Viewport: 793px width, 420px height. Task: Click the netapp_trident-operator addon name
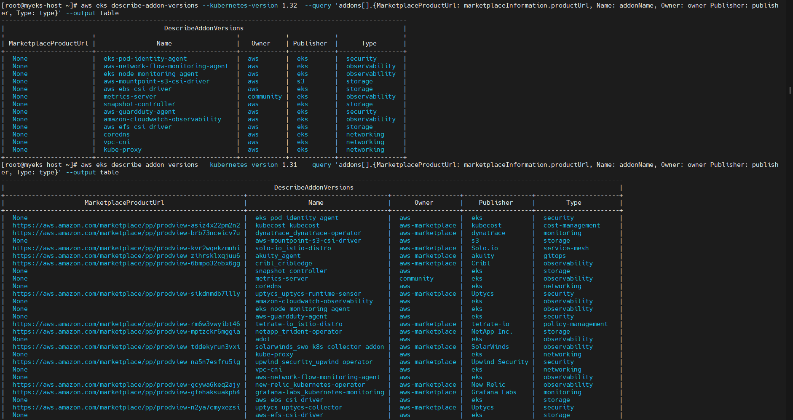click(299, 332)
